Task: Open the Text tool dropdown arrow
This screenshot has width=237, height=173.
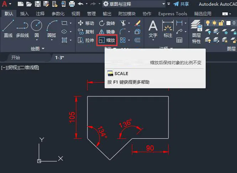Action: point(153,40)
